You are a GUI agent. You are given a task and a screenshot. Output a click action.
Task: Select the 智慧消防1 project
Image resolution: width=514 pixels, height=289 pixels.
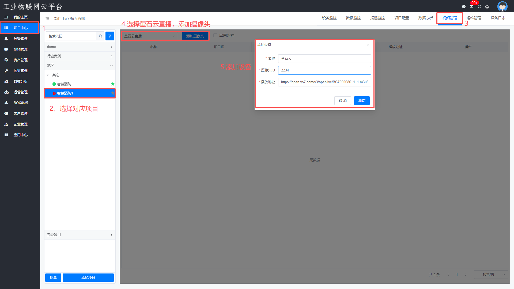tap(65, 93)
